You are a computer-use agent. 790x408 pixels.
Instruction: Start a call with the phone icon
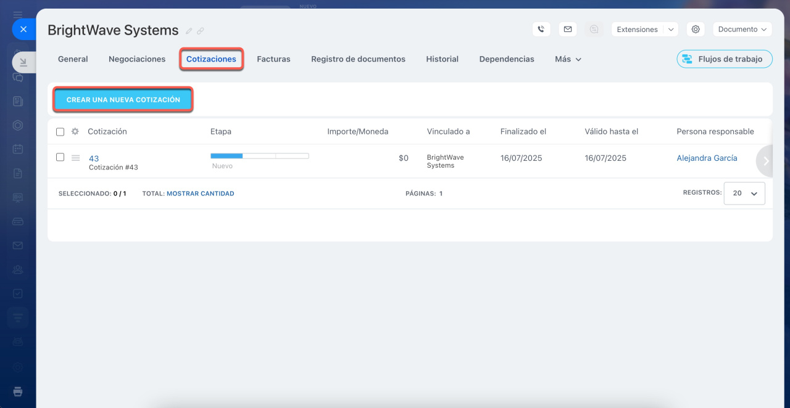(x=541, y=29)
